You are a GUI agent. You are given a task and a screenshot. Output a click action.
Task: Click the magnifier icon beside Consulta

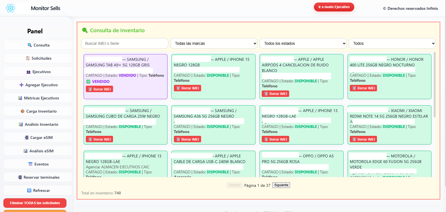[x=30, y=45]
